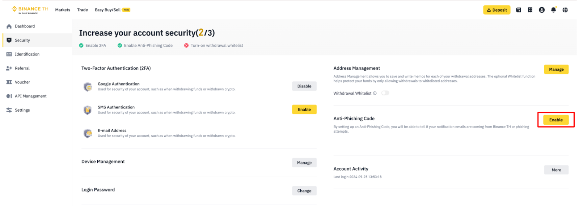579x206 pixels.
Task: Click More for Account Activity
Action: click(x=556, y=170)
